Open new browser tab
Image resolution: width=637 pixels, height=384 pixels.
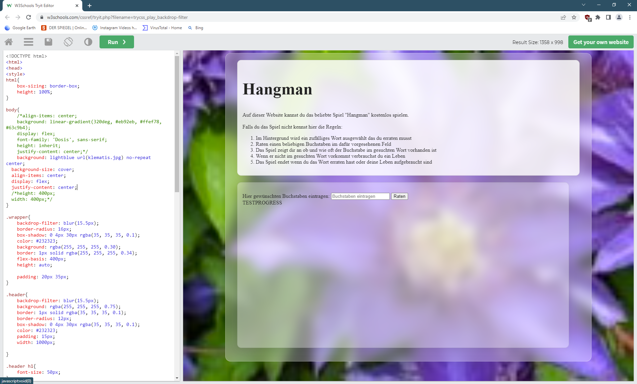[90, 6]
